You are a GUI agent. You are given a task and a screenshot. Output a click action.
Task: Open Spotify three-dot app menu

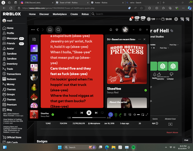pyautogui.click(x=33, y=30)
